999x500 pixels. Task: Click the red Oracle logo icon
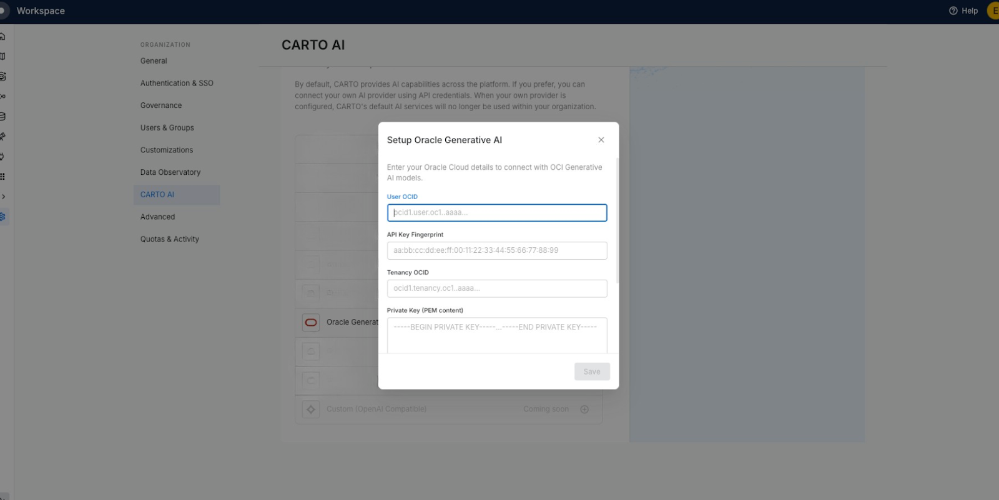[x=310, y=322]
